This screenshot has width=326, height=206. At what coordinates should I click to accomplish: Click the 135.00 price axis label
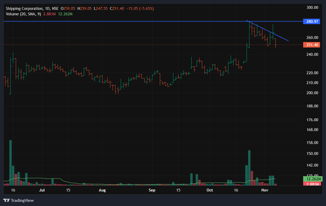click(312, 175)
